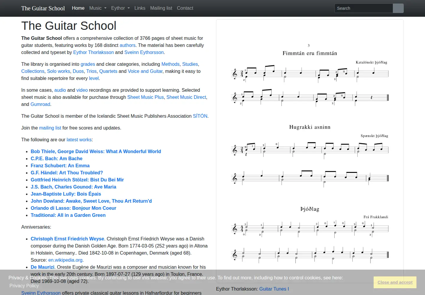Open Traditional: All in a Garden Green
This screenshot has width=425, height=295.
68,215
